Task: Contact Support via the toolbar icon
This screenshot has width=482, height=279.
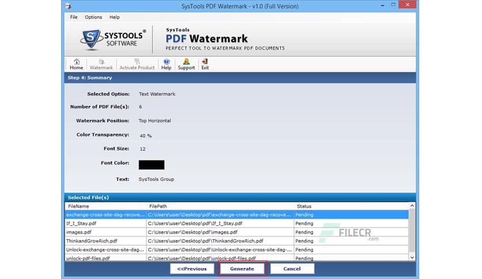Action: [186, 64]
